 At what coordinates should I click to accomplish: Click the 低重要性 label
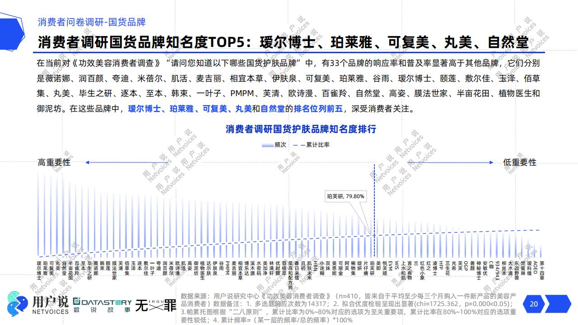tap(520, 162)
